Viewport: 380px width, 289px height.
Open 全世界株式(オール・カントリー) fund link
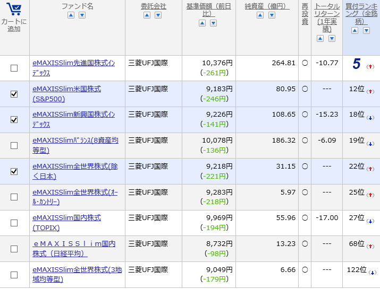click(x=75, y=197)
